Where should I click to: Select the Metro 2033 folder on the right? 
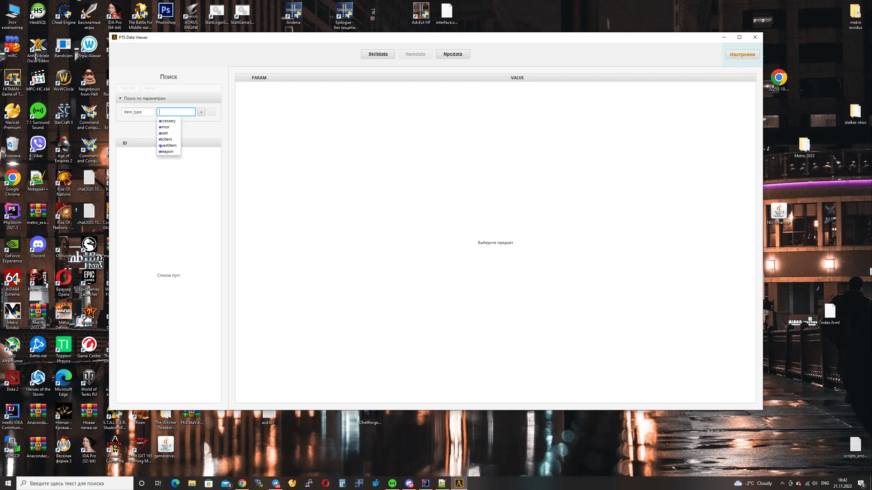tap(804, 148)
